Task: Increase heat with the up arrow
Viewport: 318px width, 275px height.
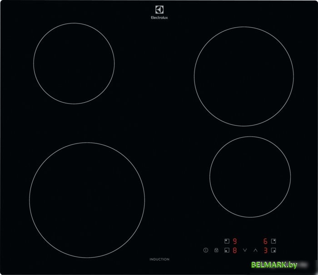Action: coord(255,250)
